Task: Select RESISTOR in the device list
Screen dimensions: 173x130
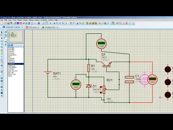Action: pos(16,74)
